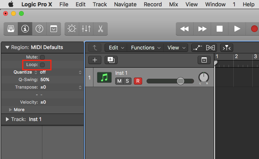Enable the Mute checkbox in inspector

[x=42, y=57]
